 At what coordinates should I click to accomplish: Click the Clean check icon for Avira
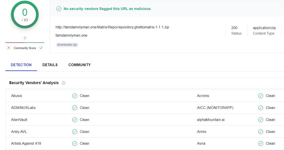tap(261, 143)
